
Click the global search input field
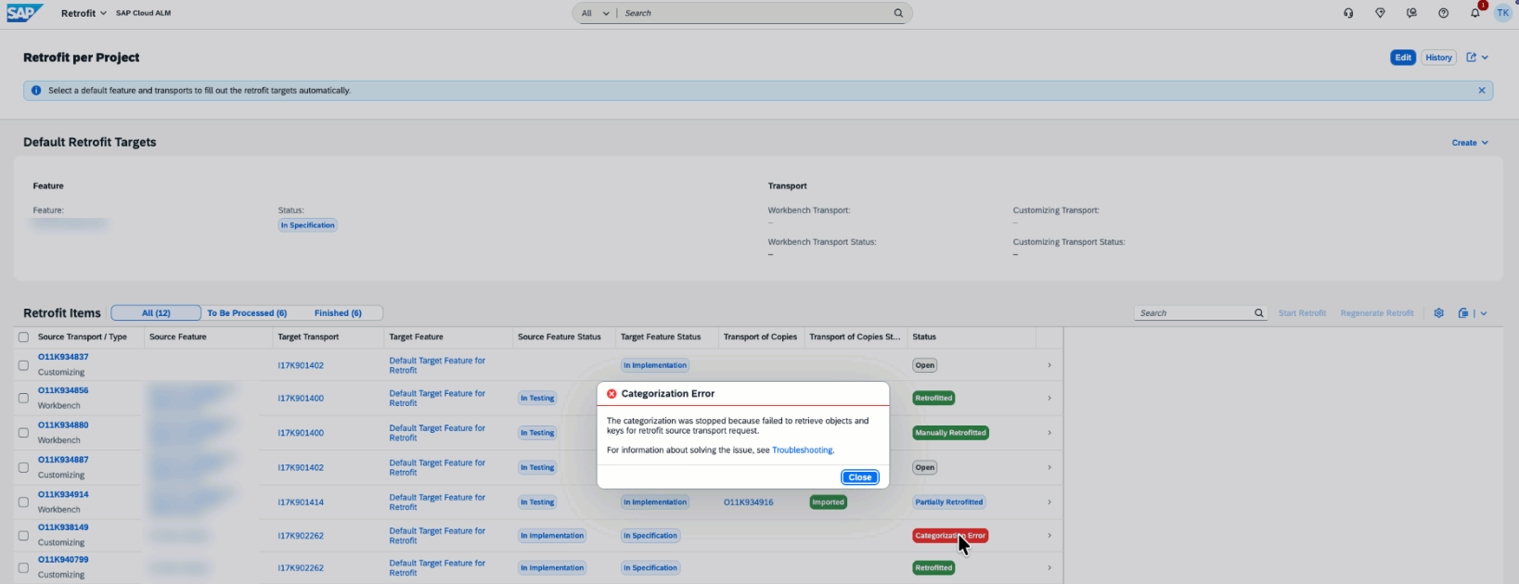coord(756,13)
